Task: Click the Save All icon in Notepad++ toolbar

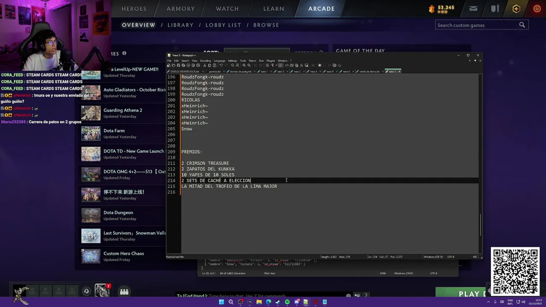Action: point(183,65)
